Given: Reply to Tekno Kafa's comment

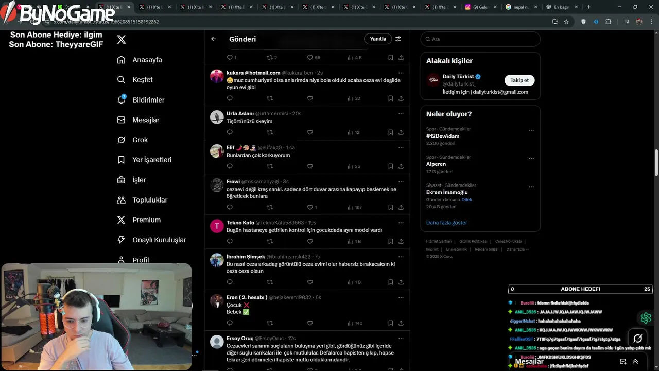Looking at the screenshot, I should pyautogui.click(x=230, y=241).
